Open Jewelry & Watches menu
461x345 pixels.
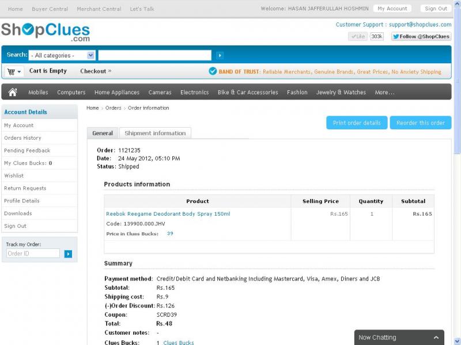click(341, 92)
